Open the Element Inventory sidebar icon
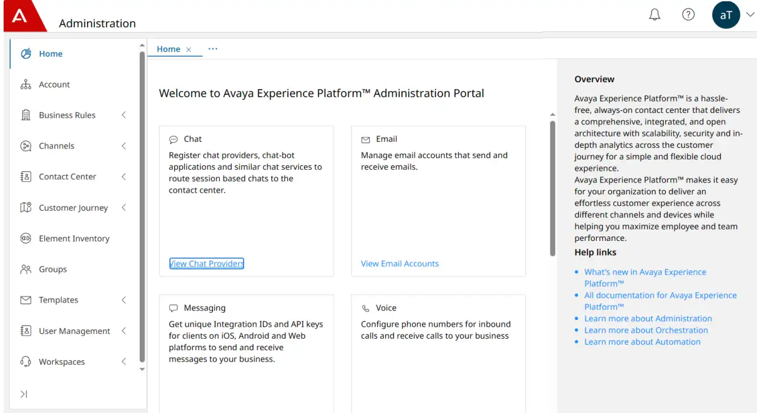This screenshot has width=757, height=413. 25,238
